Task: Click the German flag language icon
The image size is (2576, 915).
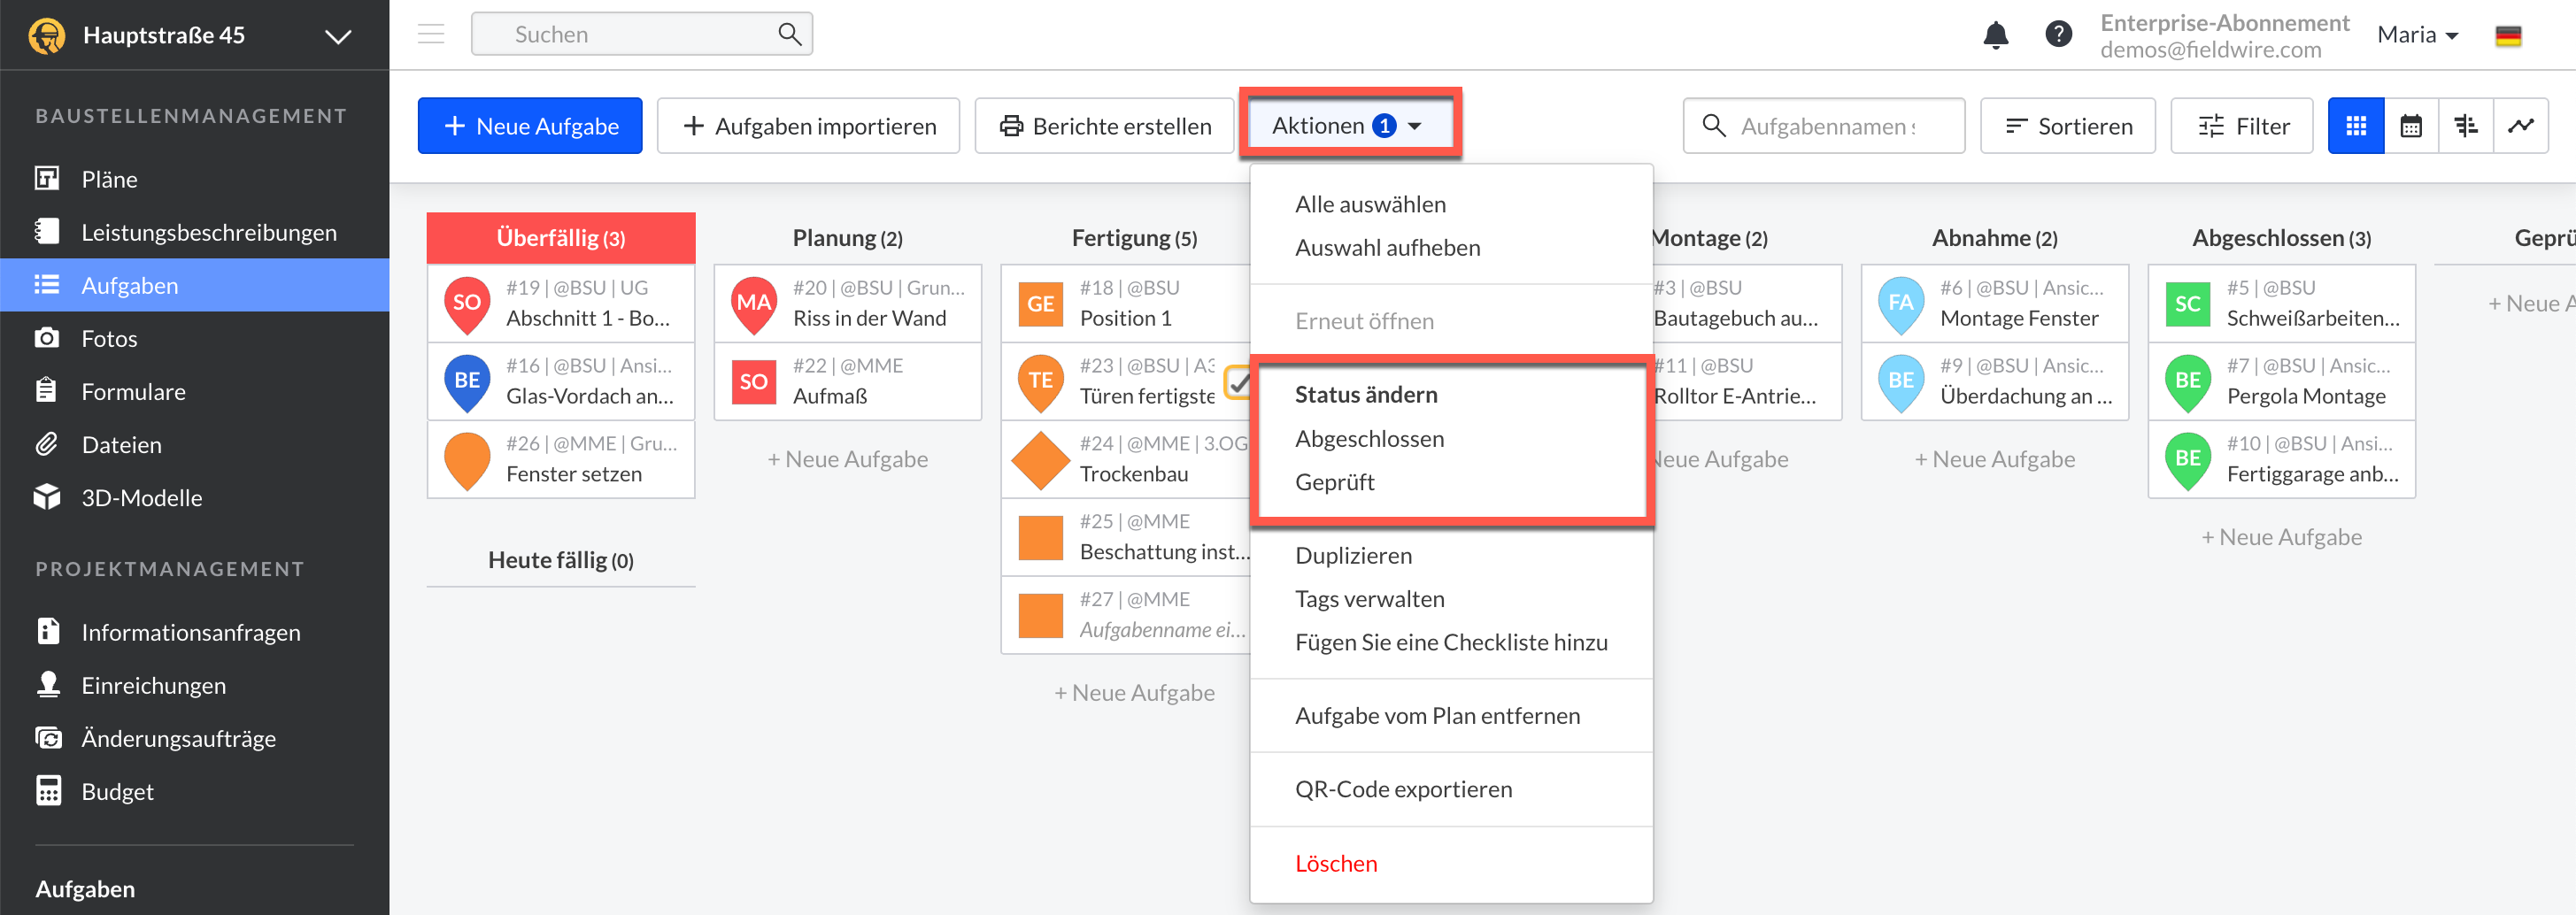Action: (2508, 36)
